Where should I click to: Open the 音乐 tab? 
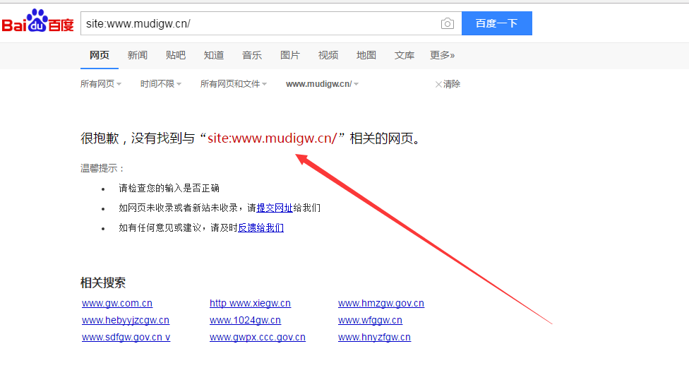tap(252, 55)
